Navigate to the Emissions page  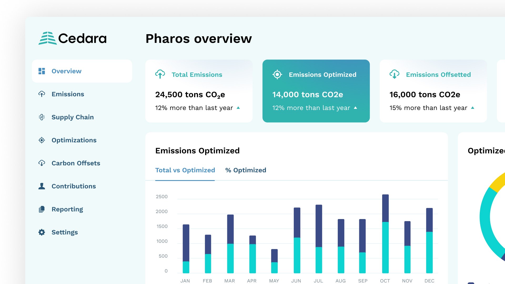(68, 94)
